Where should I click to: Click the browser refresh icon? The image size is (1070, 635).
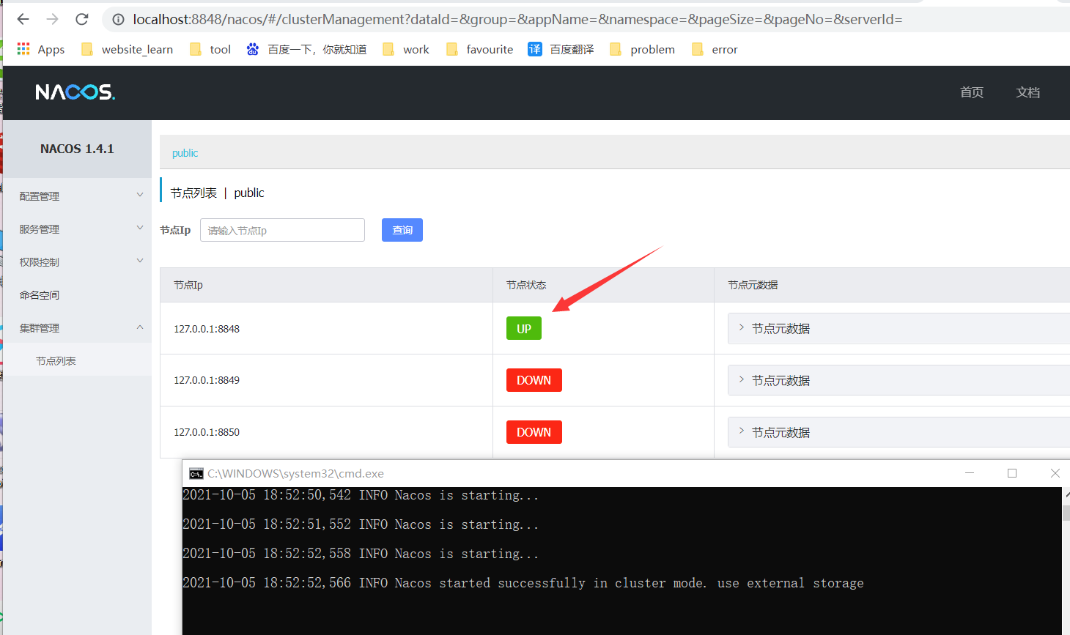click(81, 19)
